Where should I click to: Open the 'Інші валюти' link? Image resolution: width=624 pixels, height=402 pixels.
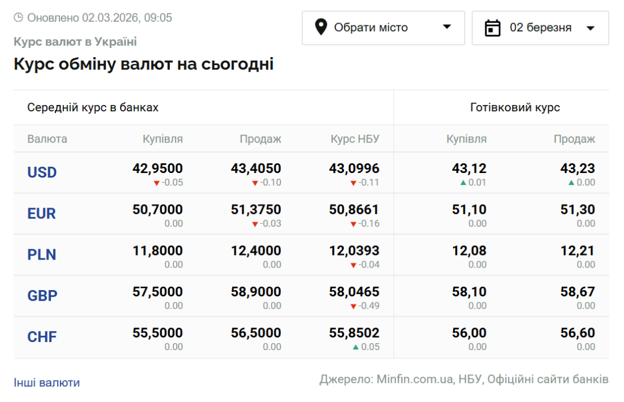[47, 382]
